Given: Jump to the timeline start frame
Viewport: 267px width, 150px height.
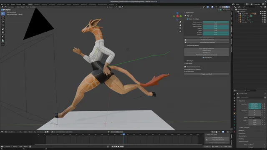Looking at the screenshot, I should [x=112, y=146].
